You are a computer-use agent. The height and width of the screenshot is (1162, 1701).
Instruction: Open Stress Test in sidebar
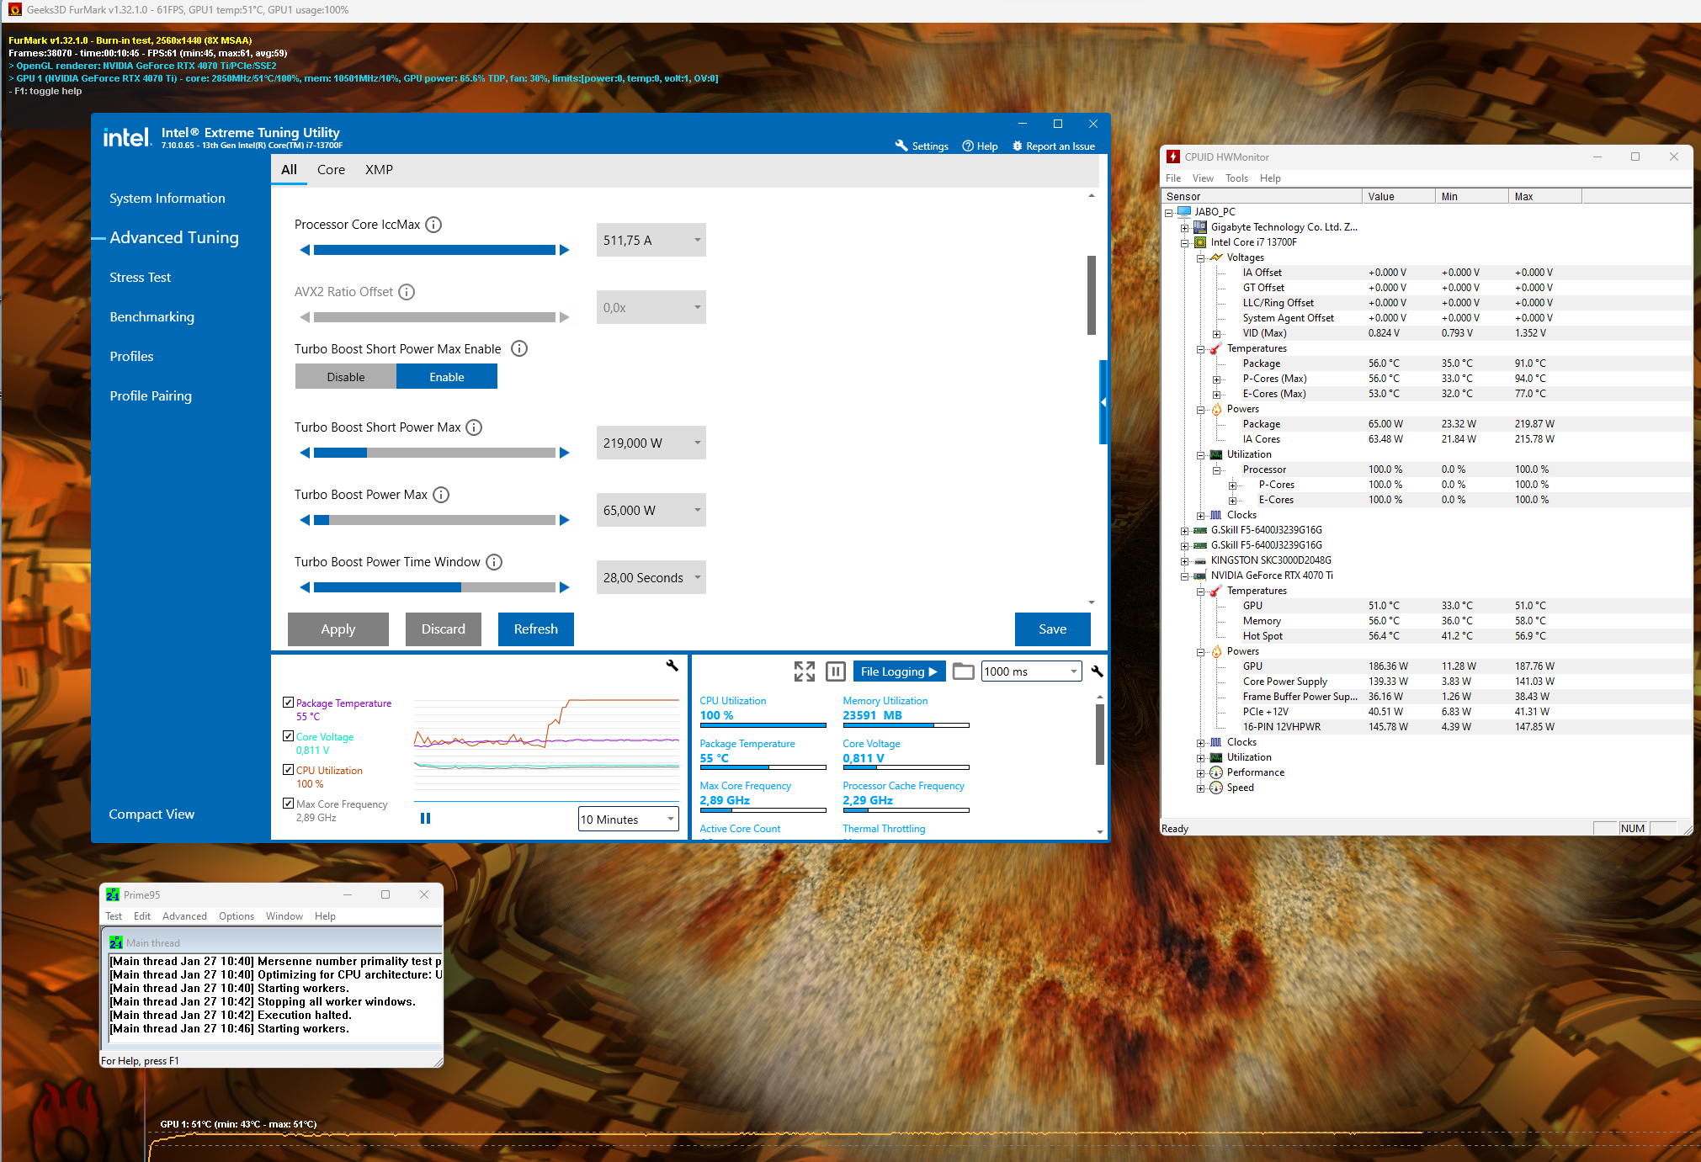pos(140,277)
